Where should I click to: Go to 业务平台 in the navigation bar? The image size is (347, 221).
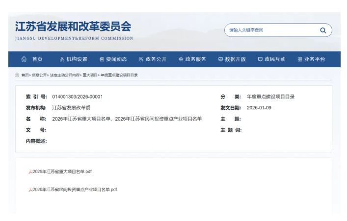tap(315, 59)
